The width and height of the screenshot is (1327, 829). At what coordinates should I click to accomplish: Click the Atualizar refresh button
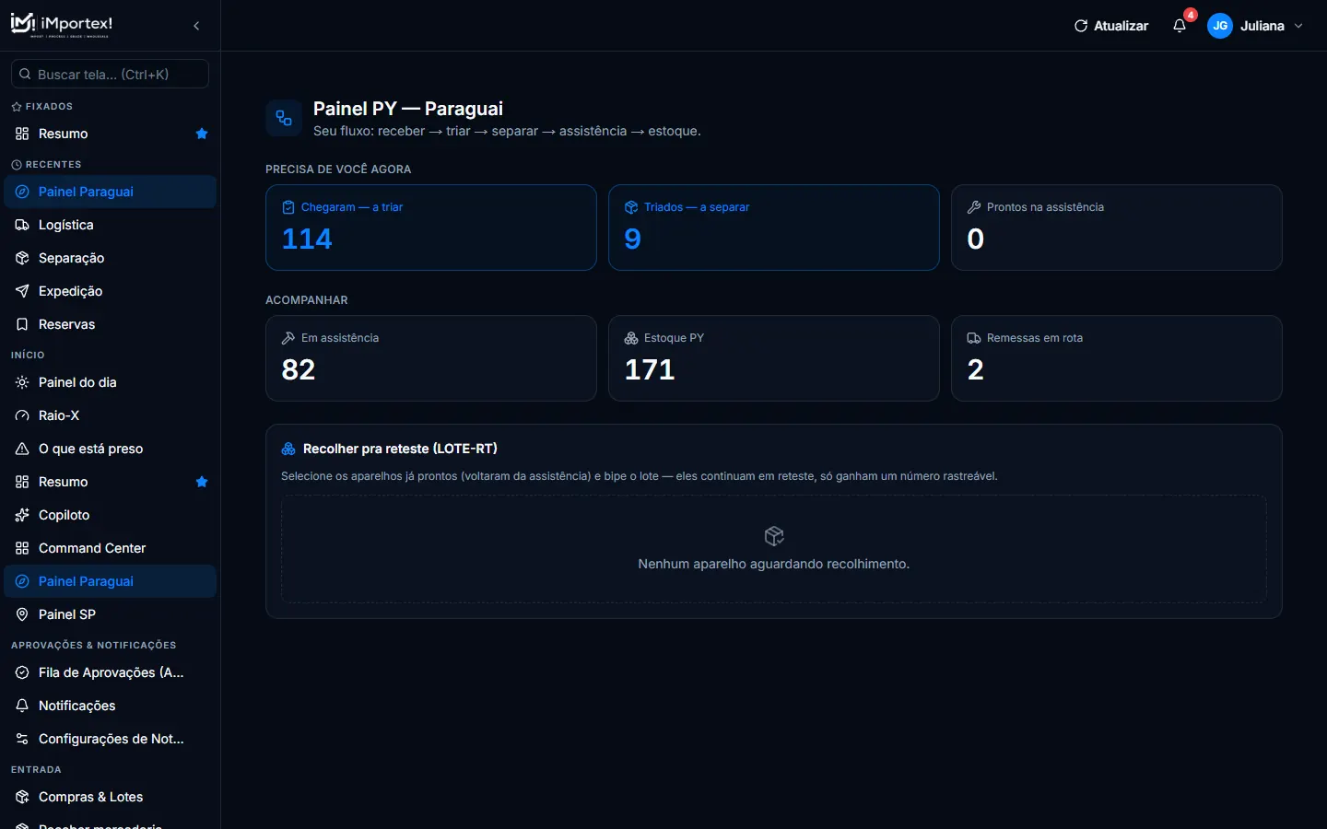(x=1111, y=26)
